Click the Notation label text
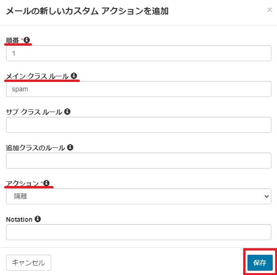 (x=19, y=219)
